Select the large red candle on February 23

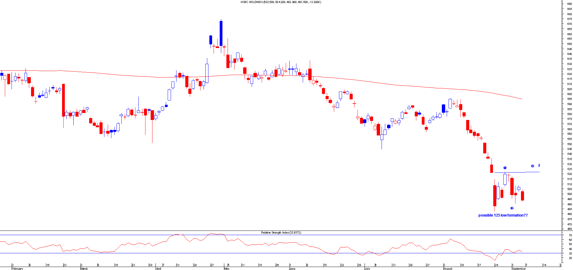click(63, 100)
